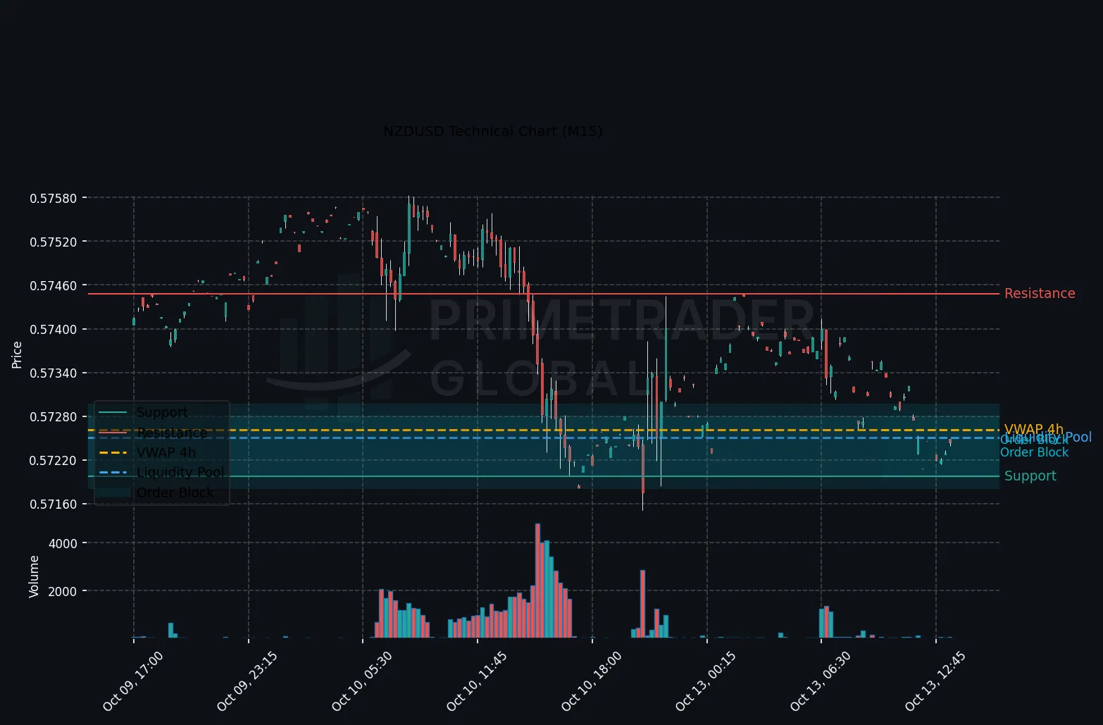The height and width of the screenshot is (725, 1103).
Task: Select the Resistance label at right edge
Action: pos(1040,293)
